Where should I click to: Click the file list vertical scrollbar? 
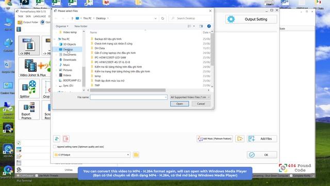click(212, 50)
